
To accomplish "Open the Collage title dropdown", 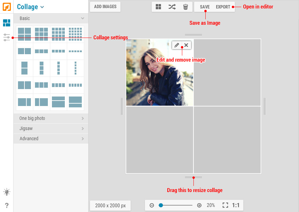I will 31,7.
